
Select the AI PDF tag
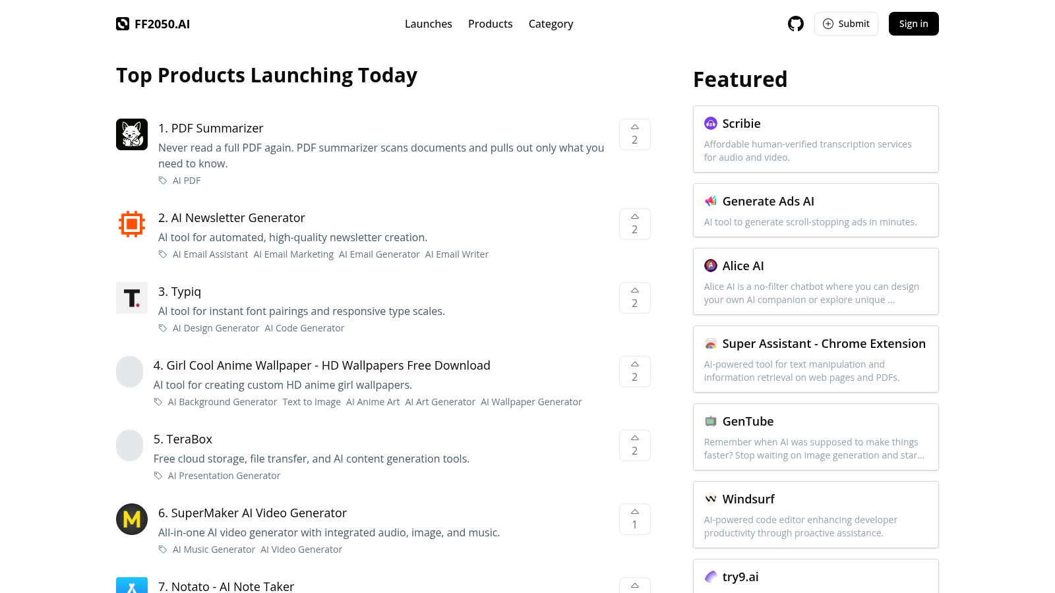click(x=187, y=181)
